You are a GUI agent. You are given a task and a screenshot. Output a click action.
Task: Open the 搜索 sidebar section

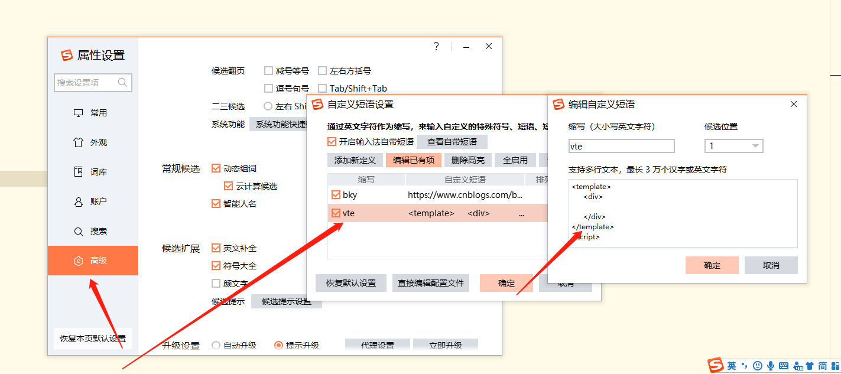[93, 231]
